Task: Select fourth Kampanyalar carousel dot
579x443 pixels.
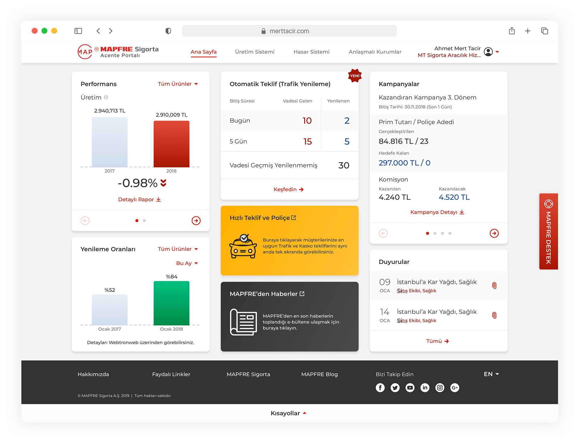Action: (x=450, y=233)
